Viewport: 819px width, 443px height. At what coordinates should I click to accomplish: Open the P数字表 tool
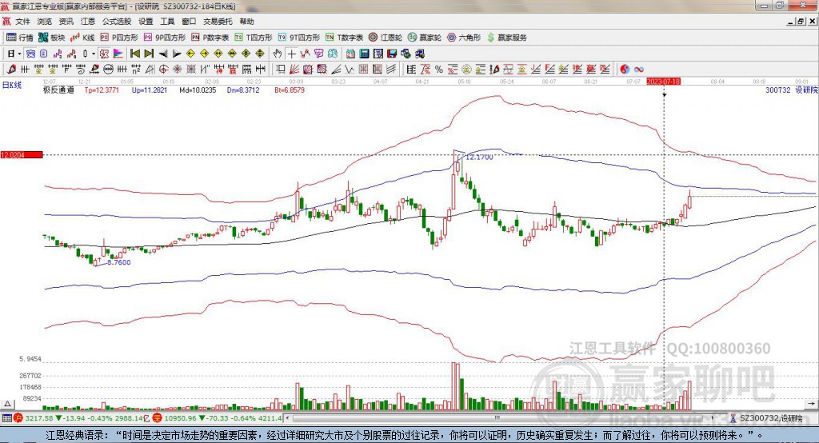pos(210,38)
